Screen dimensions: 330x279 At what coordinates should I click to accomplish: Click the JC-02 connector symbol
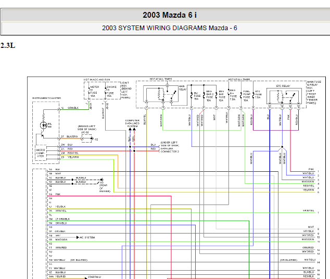pos(86,138)
